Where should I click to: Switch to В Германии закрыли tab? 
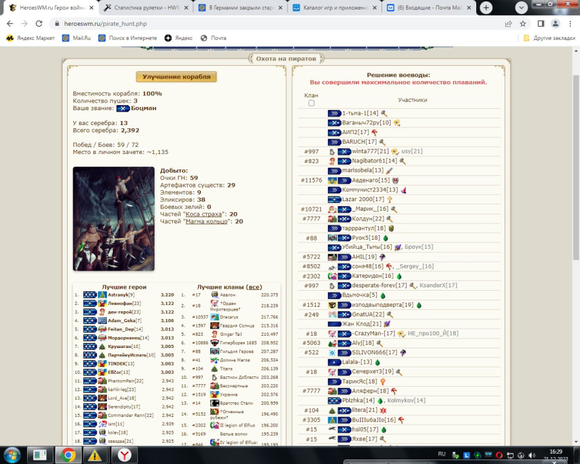pyautogui.click(x=240, y=7)
